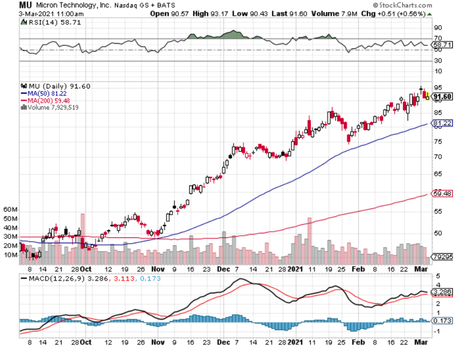The image size is (455, 348).
Task: Click the 'MACD(12,26,9) 3.286' legend text
Action: coord(69,279)
